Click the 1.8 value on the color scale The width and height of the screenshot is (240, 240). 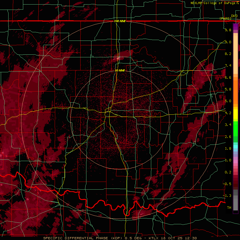pyautogui.click(x=228, y=149)
